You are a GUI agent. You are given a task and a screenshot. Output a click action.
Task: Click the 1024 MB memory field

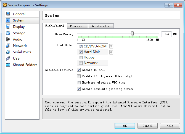[x=166, y=34]
